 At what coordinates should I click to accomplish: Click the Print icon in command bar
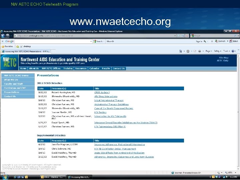[200, 51]
